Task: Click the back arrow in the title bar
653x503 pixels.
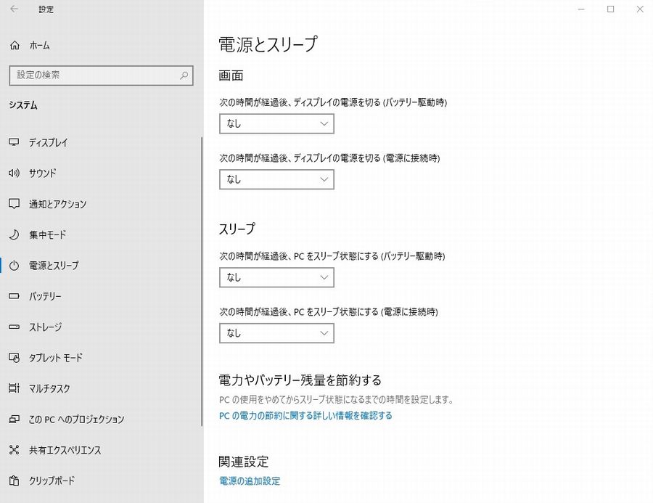Action: [x=15, y=9]
